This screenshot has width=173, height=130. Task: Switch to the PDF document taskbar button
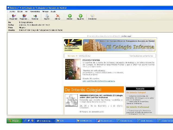[x=106, y=121]
